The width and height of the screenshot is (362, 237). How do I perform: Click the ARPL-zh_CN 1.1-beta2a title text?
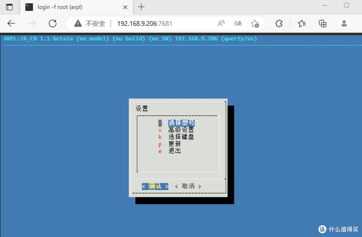pyautogui.click(x=38, y=38)
